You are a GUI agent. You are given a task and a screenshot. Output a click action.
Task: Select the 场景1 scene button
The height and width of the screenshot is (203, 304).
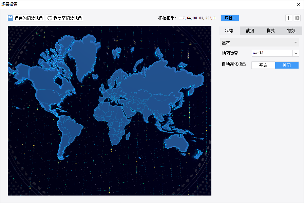(x=230, y=18)
